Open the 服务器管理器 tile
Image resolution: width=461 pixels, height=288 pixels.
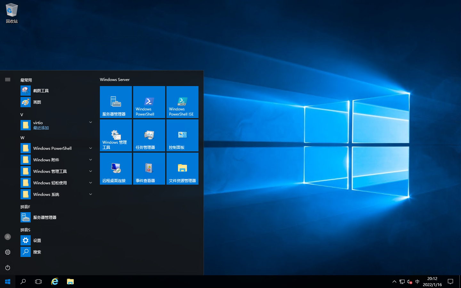pos(116,102)
